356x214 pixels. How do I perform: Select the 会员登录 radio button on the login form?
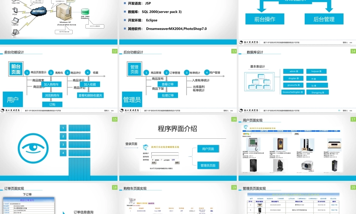coord(162,160)
